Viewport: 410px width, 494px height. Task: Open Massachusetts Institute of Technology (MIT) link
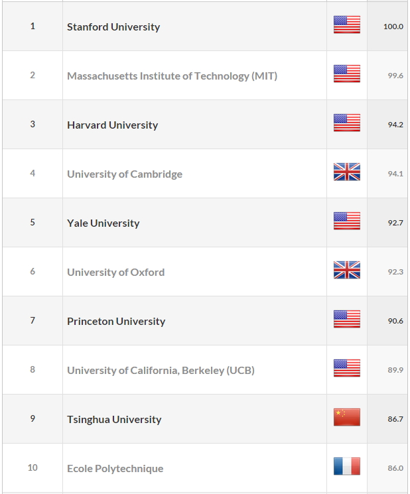tap(172, 76)
